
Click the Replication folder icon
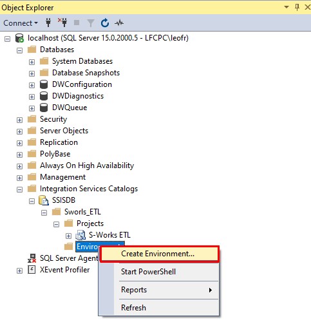(32, 142)
